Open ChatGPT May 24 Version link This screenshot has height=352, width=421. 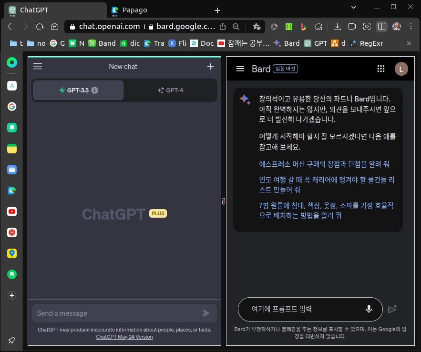pyautogui.click(x=124, y=337)
